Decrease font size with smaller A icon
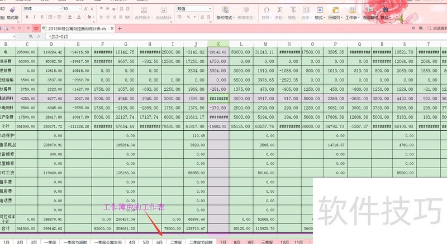The width and height of the screenshot is (447, 244). coord(92,9)
